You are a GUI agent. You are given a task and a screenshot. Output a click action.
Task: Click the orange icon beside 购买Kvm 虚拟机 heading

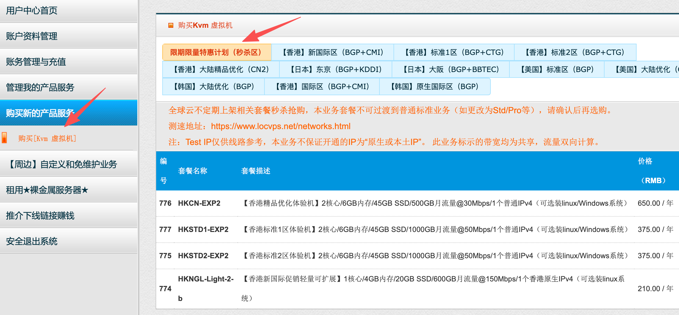(x=171, y=25)
